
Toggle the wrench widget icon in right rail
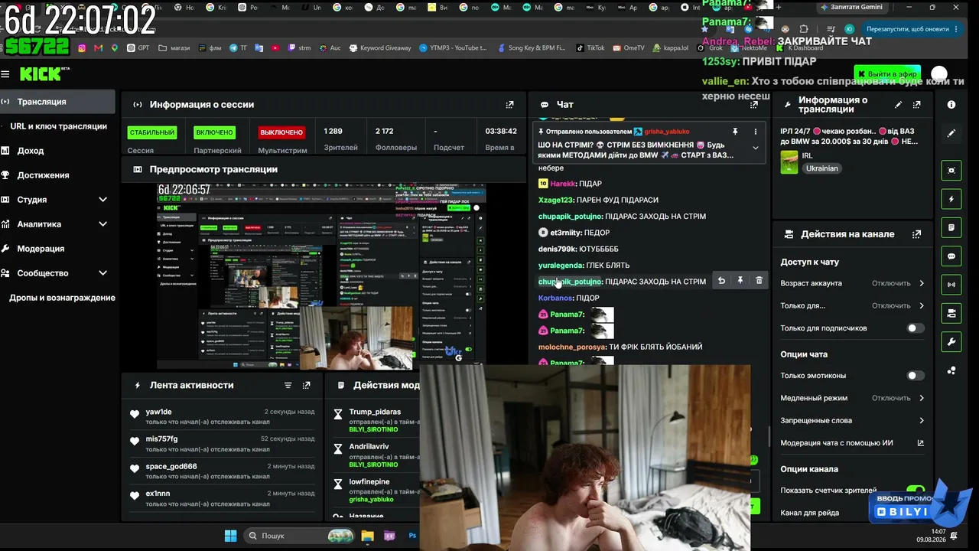[951, 341]
